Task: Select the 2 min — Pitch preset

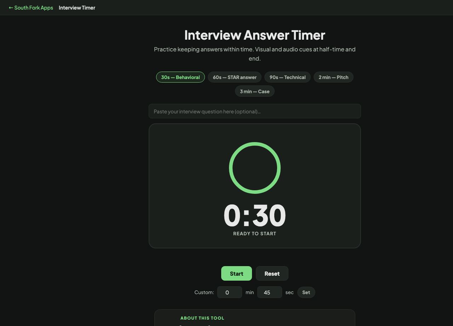Action: (333, 77)
